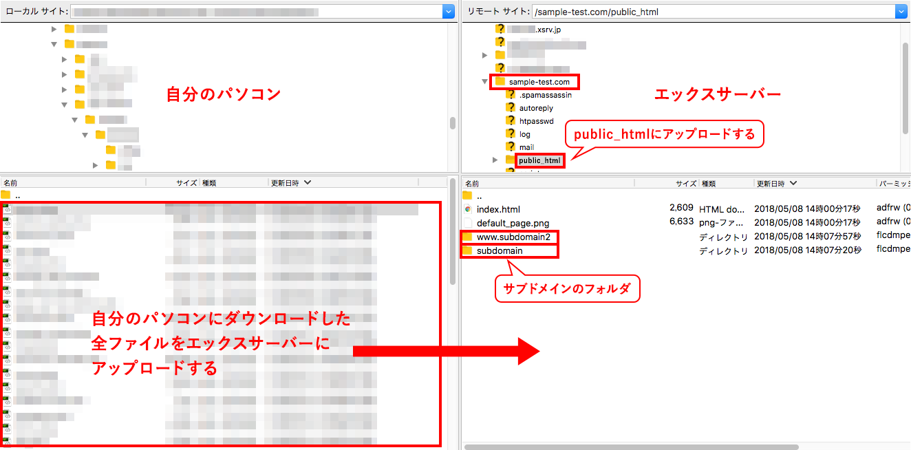Open the local site path dropdown

pos(449,11)
